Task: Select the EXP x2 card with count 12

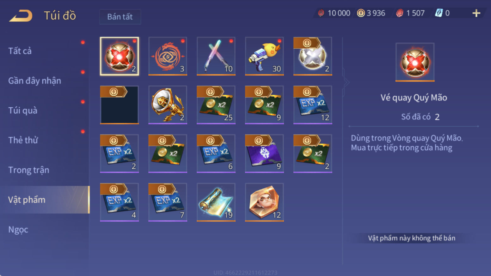Action: [x=313, y=105]
